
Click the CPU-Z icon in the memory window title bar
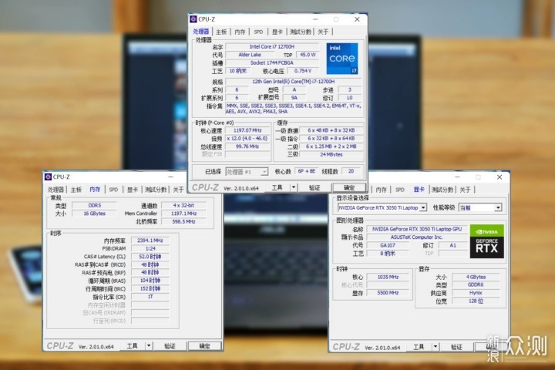(x=48, y=177)
